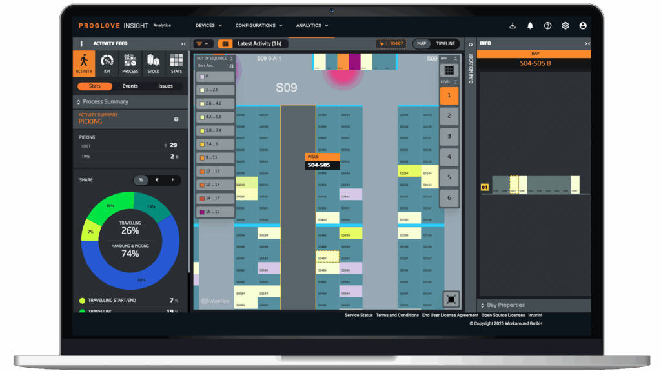Open the Stock boxes view
This screenshot has height=371, width=661.
153,63
